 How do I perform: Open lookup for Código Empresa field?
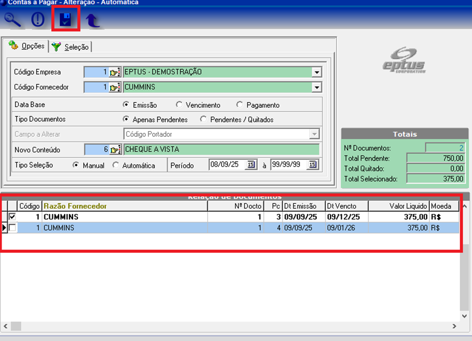(x=115, y=72)
